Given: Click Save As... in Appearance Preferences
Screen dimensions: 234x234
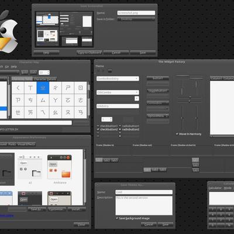Looking at the screenshot, I should point(37,209).
